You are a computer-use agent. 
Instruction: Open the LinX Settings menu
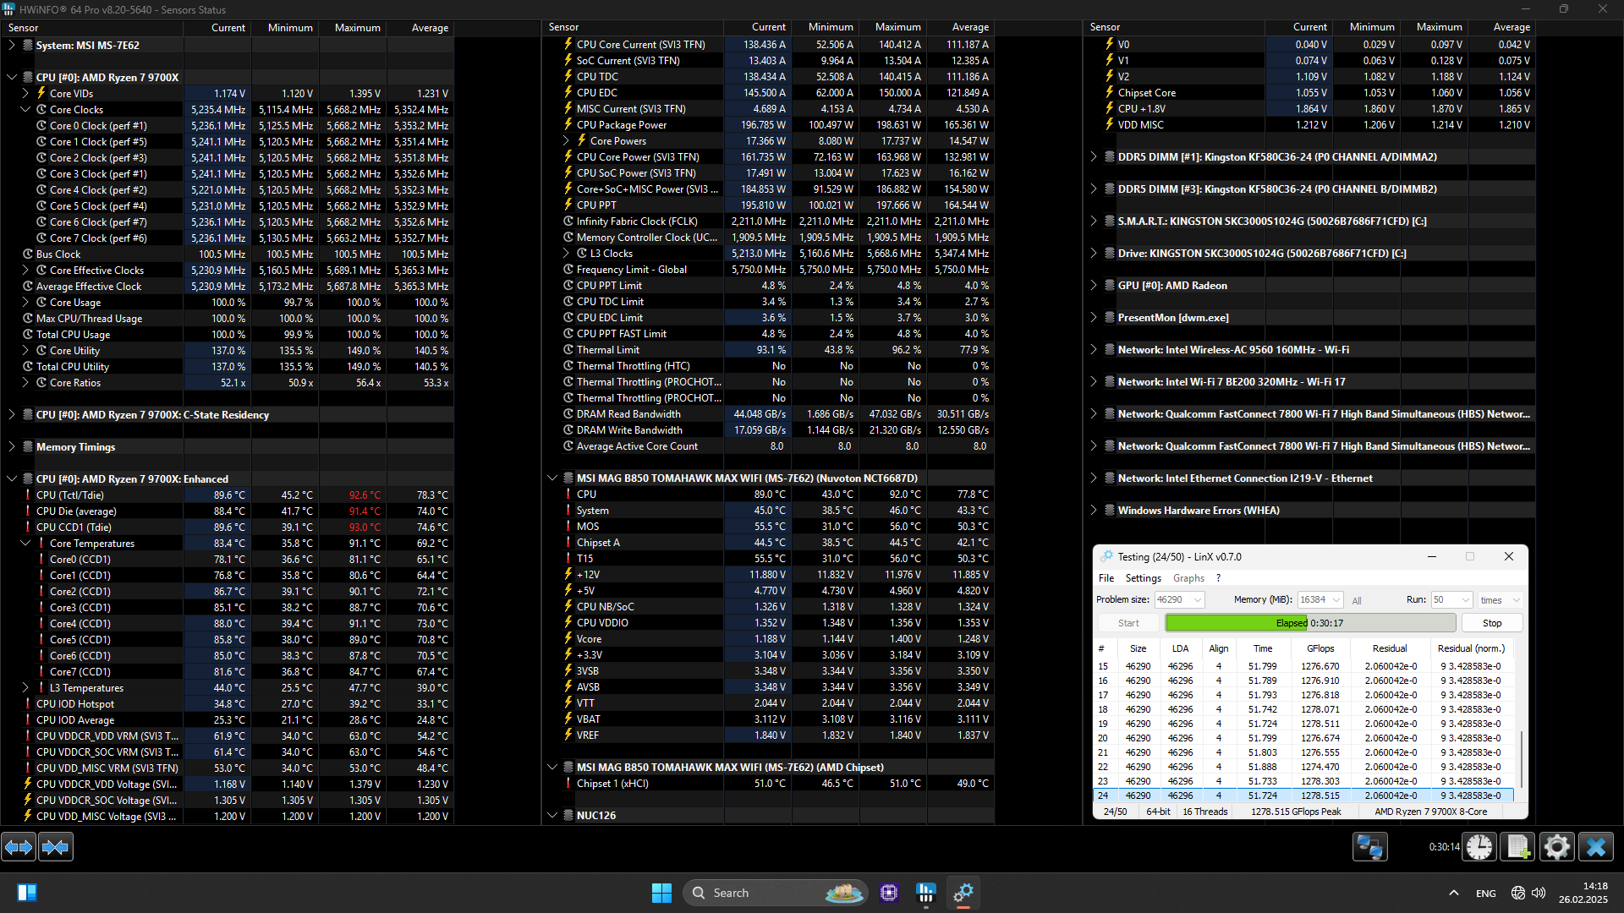coord(1143,578)
